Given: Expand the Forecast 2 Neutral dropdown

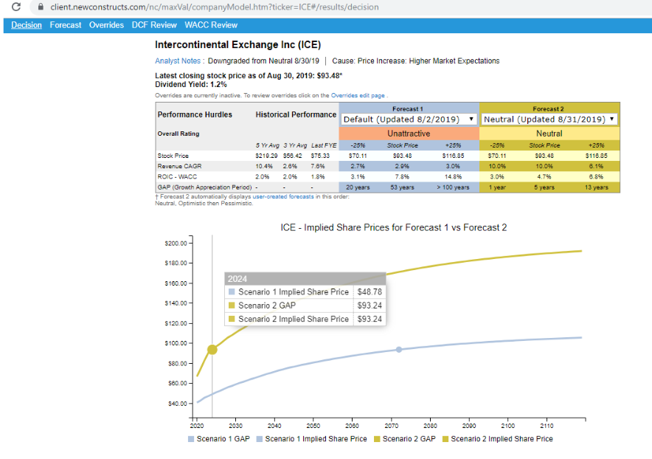Looking at the screenshot, I should pos(549,120).
